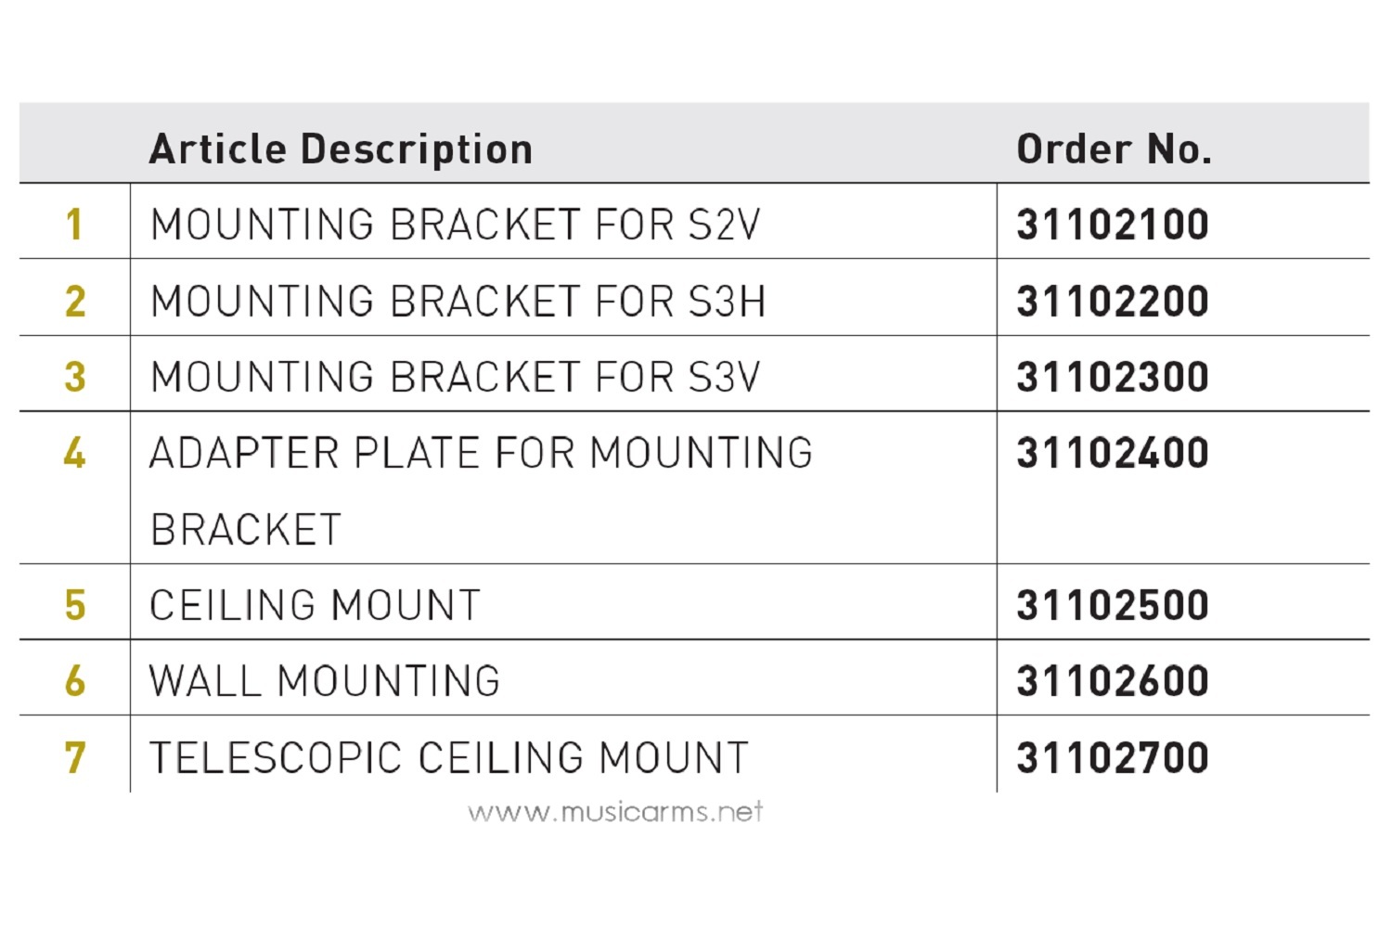The height and width of the screenshot is (928, 1392).
Task: Open the www.musicarms.net watermark link
Action: (615, 813)
